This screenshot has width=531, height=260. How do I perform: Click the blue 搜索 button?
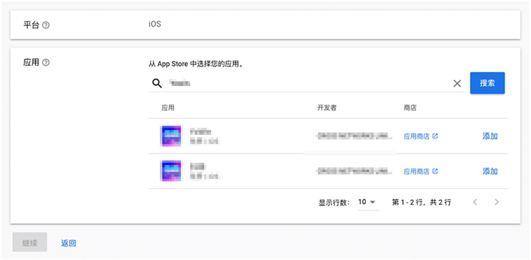487,83
